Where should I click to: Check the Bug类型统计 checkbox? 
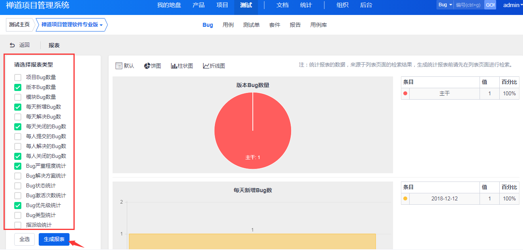click(x=18, y=215)
